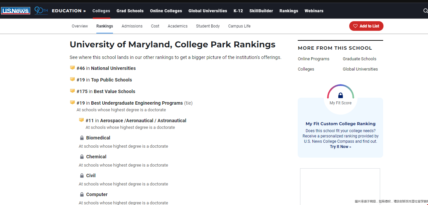Screen dimensions: 428x205
Task: Open the Education section menu
Action: (x=69, y=11)
